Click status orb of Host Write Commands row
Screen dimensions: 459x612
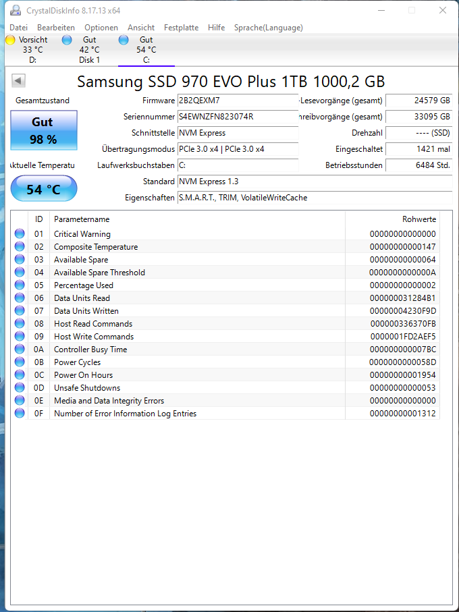pos(20,337)
